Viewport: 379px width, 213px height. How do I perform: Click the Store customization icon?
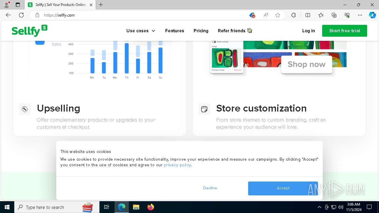coord(204,109)
